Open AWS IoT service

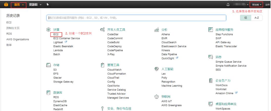pyautogui.click(x=167, y=101)
